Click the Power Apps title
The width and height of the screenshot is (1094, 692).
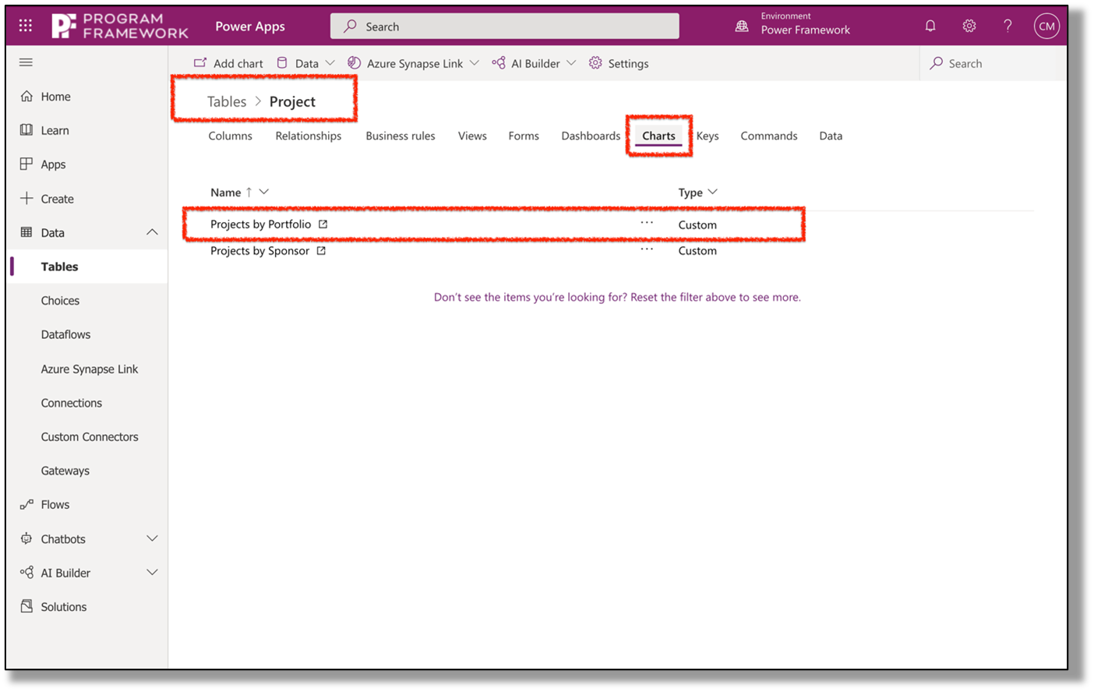[x=250, y=26]
